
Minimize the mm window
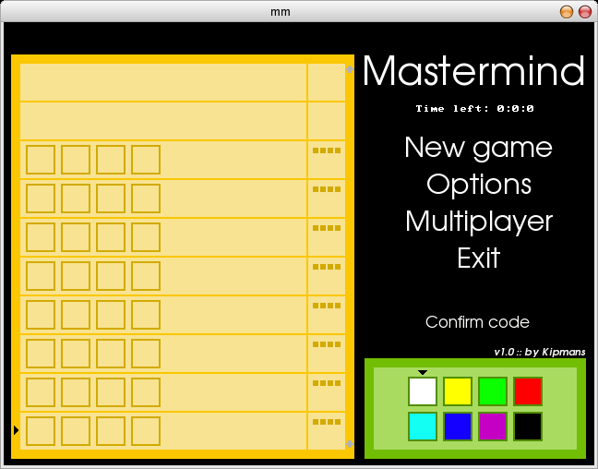pos(567,12)
